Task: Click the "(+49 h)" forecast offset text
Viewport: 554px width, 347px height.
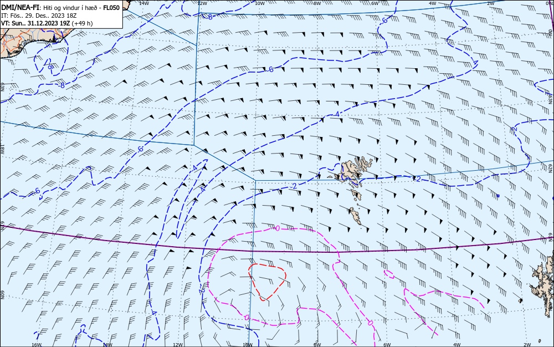Action: point(82,23)
